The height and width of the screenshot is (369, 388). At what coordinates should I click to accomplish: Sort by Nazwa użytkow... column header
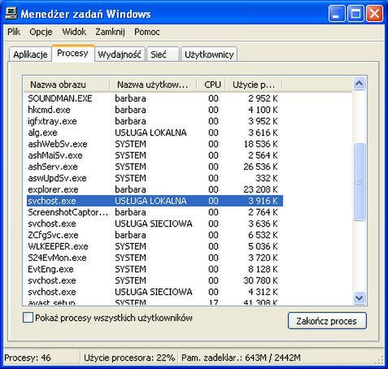153,85
